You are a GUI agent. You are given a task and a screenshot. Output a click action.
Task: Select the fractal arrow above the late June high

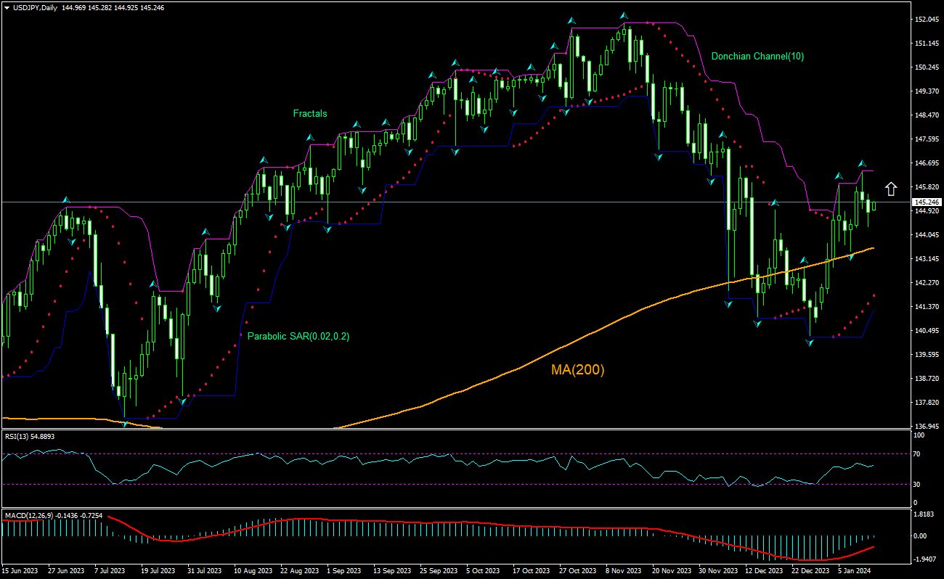click(66, 200)
